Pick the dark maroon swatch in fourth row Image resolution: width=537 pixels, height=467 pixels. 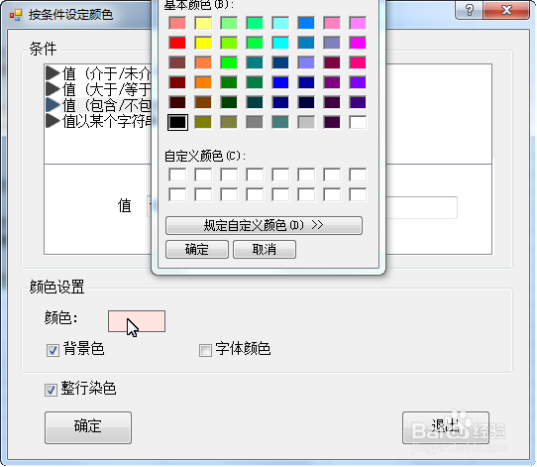point(177,82)
